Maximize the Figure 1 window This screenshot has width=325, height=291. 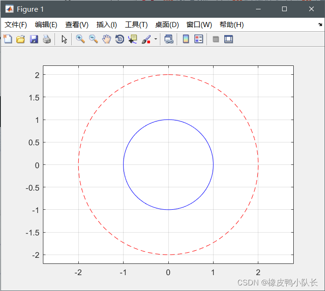tap(284, 9)
